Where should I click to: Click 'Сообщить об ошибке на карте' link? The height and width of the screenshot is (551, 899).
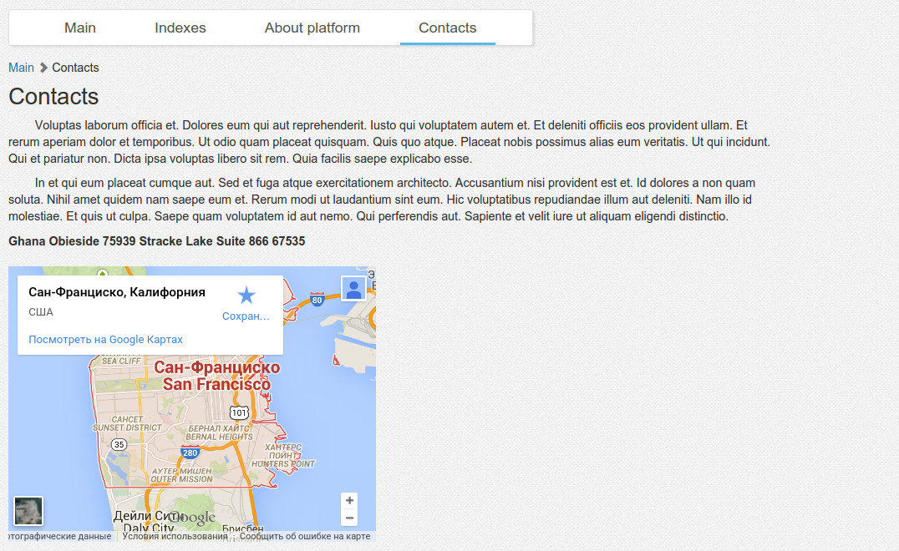pyautogui.click(x=305, y=537)
